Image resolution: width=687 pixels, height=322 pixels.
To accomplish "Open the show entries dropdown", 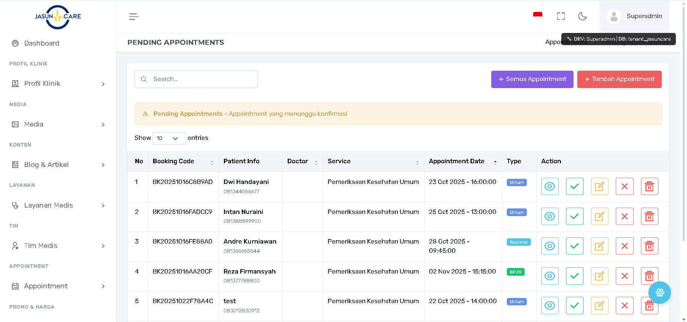I will coord(169,138).
